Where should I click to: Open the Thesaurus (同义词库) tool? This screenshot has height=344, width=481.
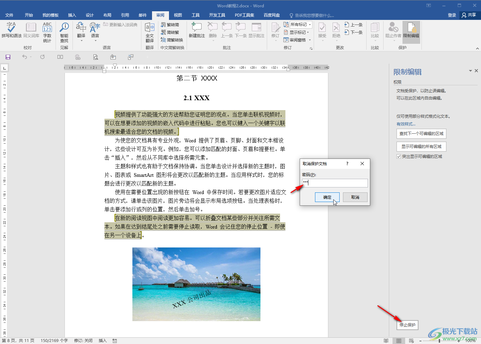pos(31,30)
